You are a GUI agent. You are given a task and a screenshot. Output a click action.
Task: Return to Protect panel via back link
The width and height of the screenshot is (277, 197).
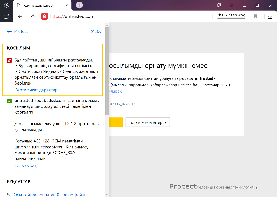click(x=17, y=32)
